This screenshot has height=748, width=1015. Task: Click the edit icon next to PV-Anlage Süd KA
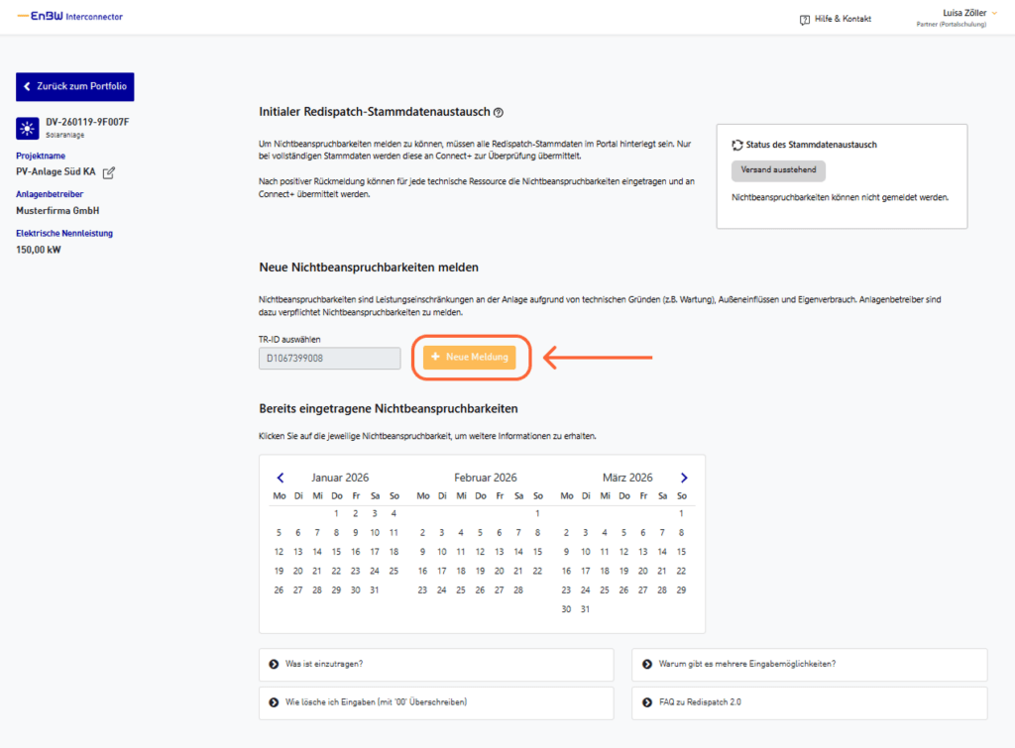(109, 172)
